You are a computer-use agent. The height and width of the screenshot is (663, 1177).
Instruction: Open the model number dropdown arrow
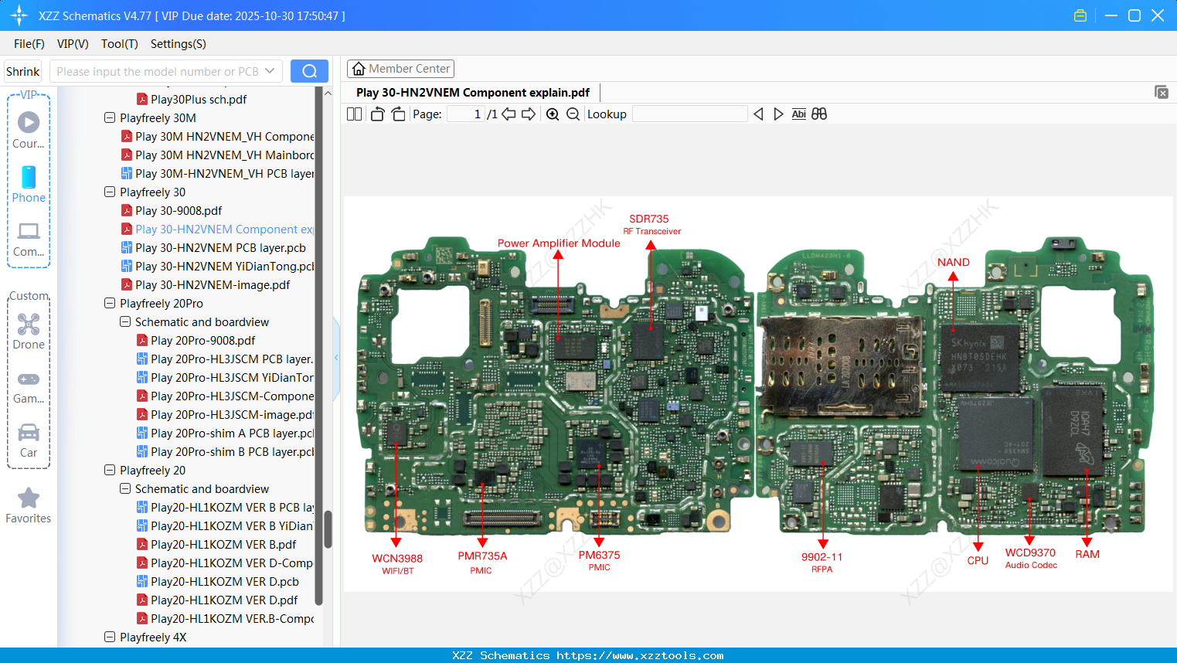(x=270, y=71)
